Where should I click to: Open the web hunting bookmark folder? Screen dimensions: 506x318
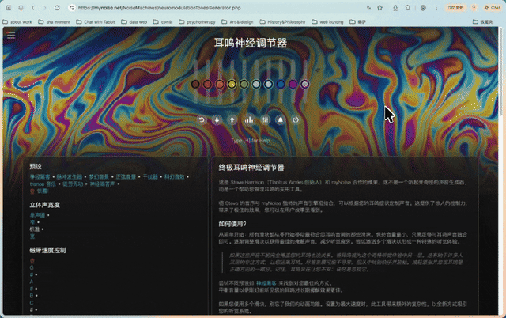327,22
